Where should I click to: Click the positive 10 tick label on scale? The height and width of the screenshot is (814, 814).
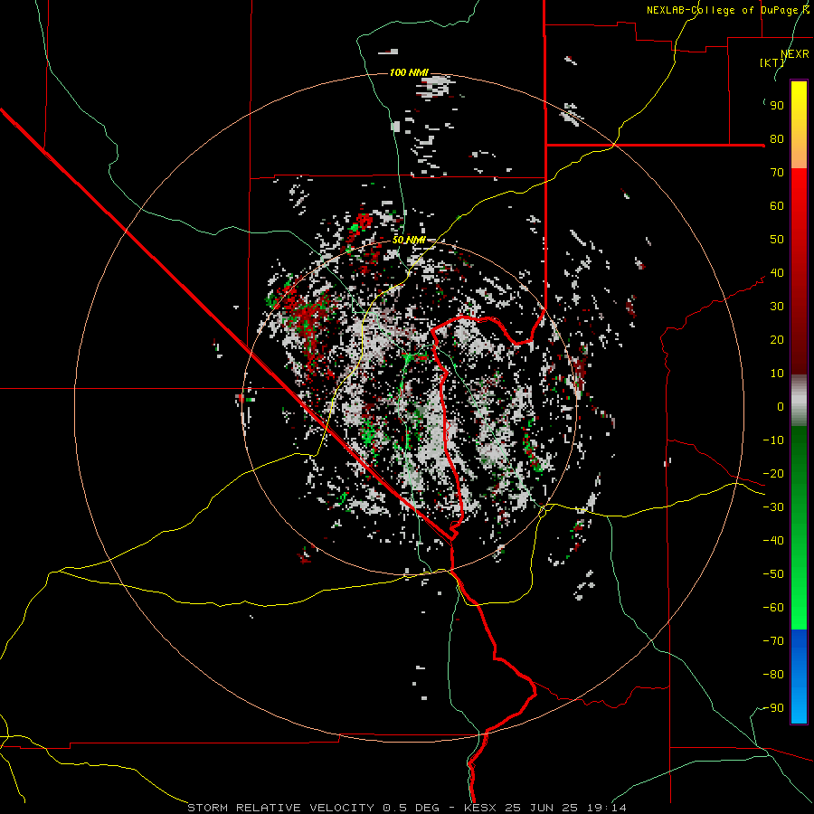(777, 374)
